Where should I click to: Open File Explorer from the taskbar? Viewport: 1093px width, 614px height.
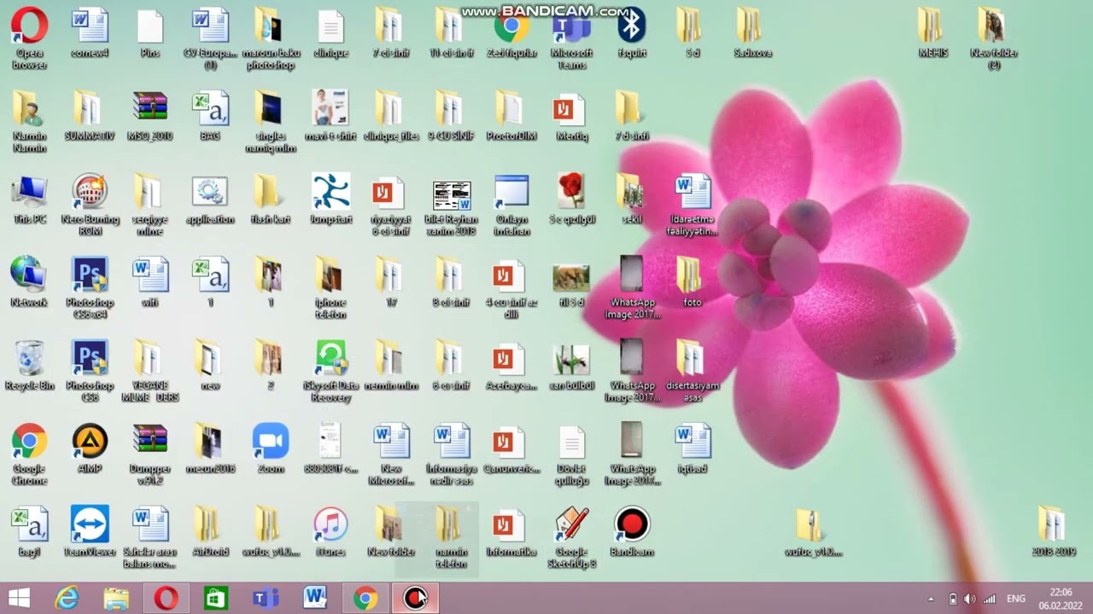(x=116, y=599)
